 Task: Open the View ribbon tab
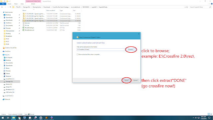tap(22, 4)
